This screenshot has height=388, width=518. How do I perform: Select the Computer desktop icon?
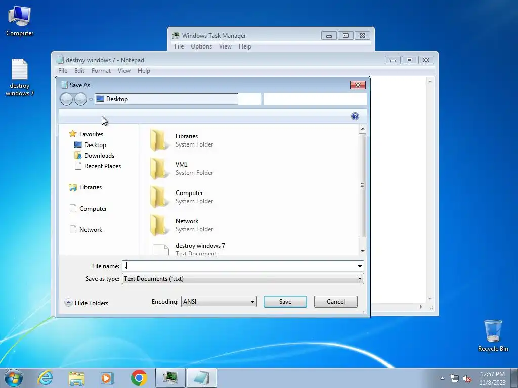pos(20,21)
